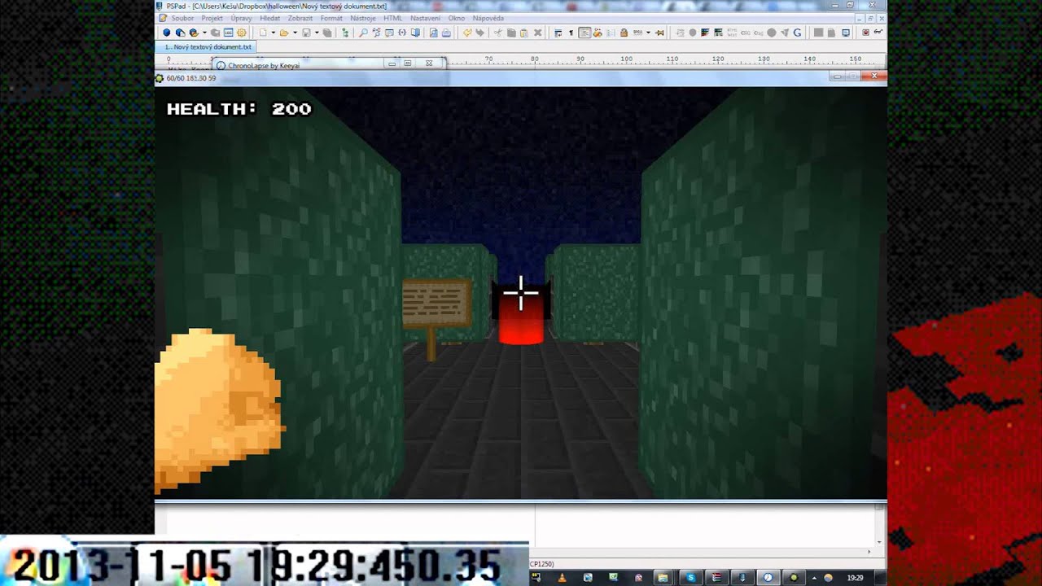Toggle the special characters pilcrow icon
This screenshot has width=1042, height=586.
[x=571, y=33]
